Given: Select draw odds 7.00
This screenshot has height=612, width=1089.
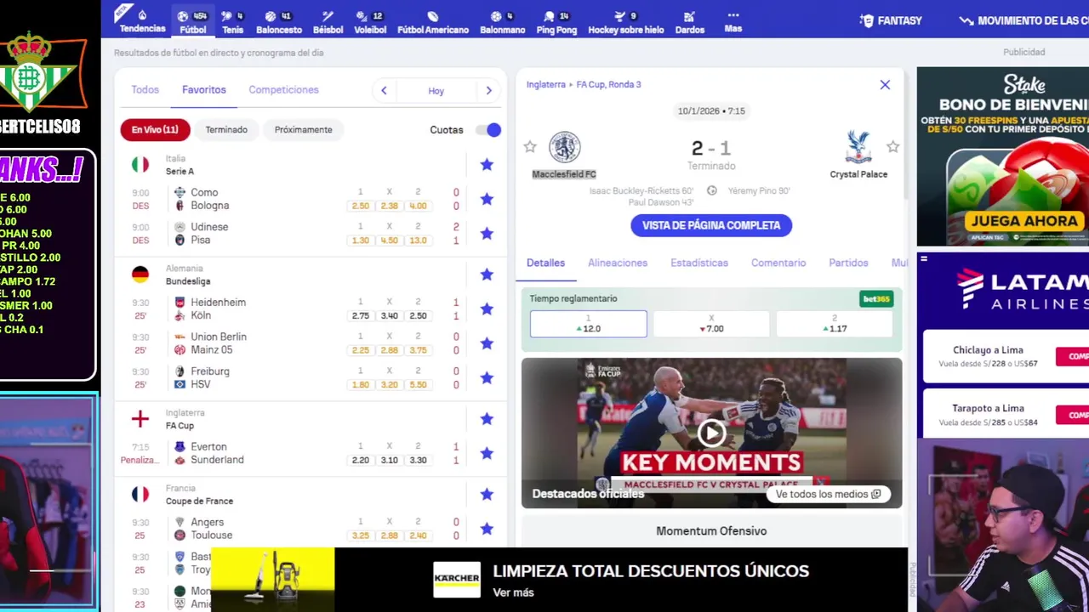Looking at the screenshot, I should pyautogui.click(x=711, y=324).
